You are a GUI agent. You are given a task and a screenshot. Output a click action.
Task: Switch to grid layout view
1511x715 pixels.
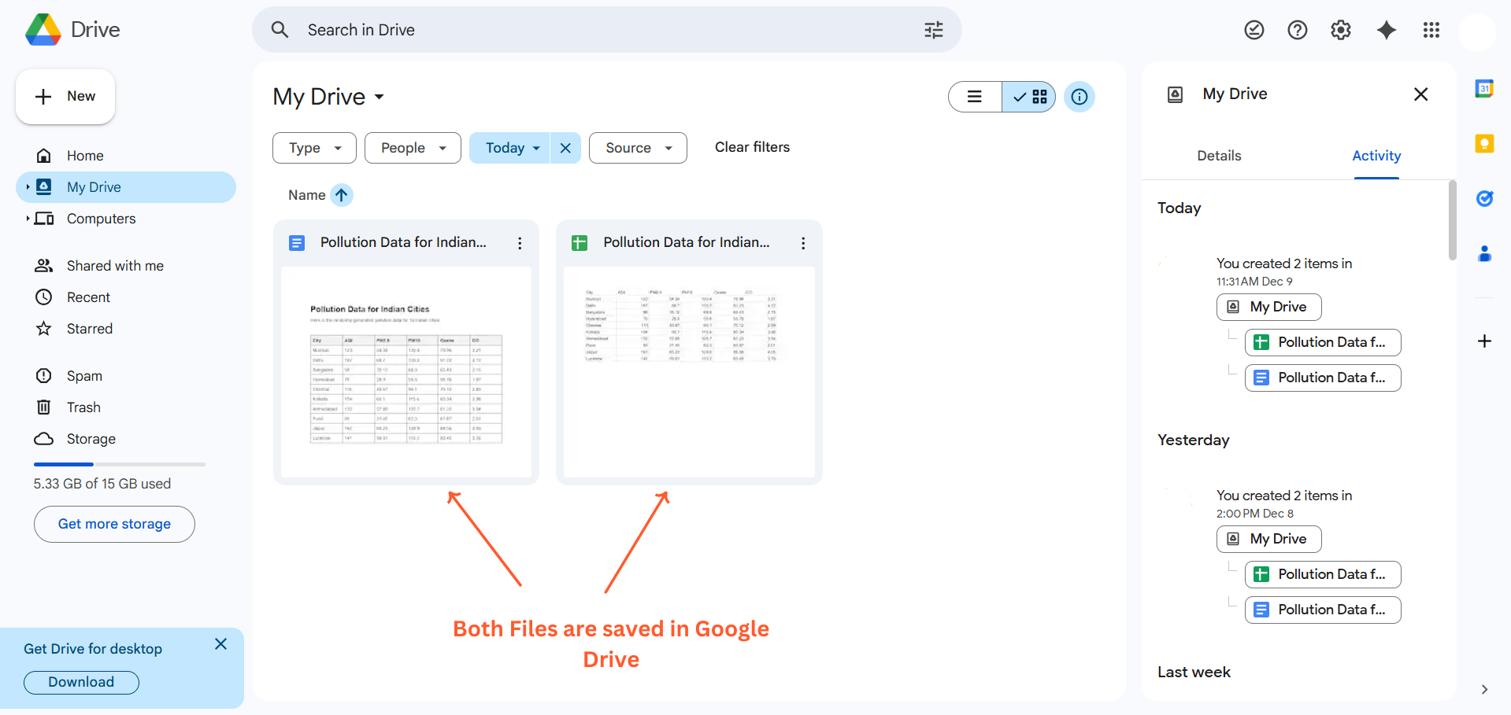click(1029, 97)
